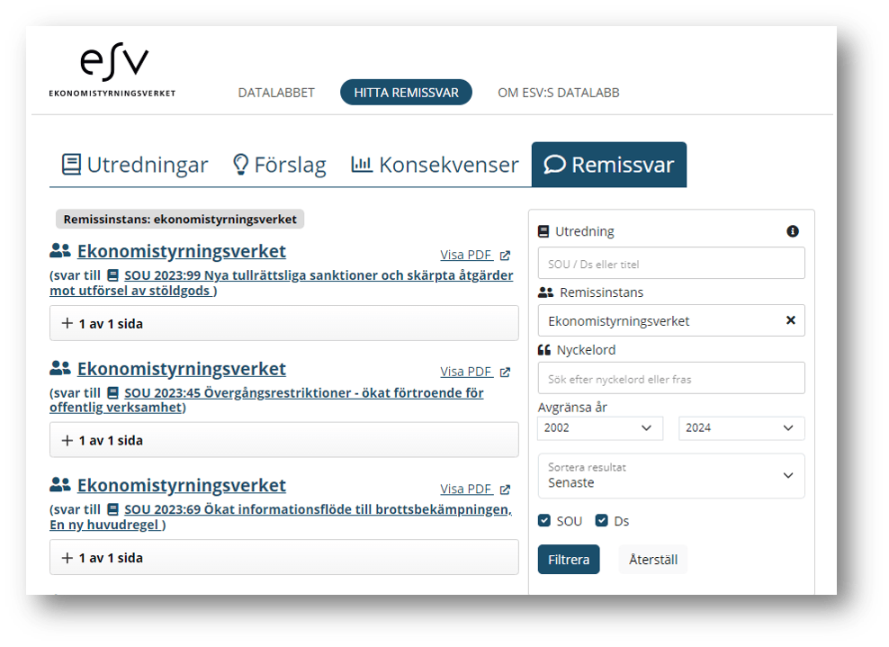Click the info icon beside Utredning
The height and width of the screenshot is (647, 889).
(793, 231)
